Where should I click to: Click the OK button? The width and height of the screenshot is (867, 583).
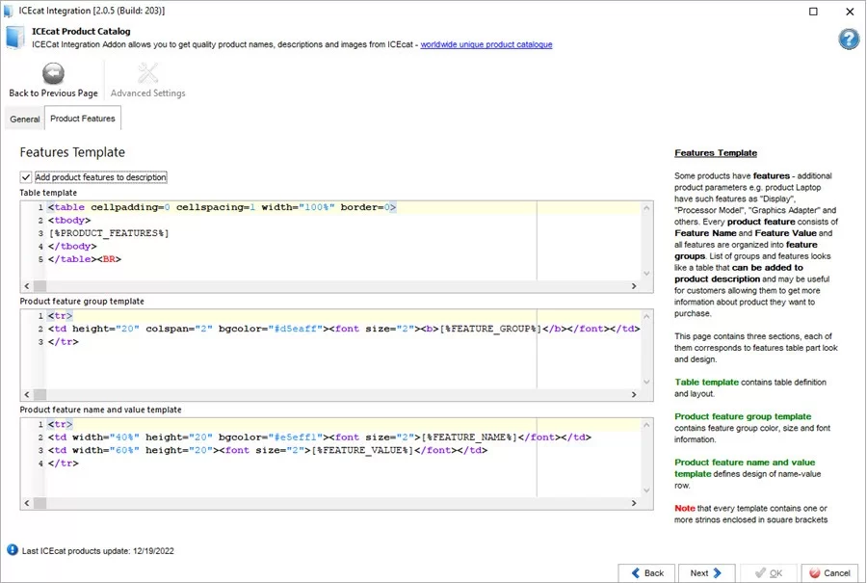tap(769, 572)
